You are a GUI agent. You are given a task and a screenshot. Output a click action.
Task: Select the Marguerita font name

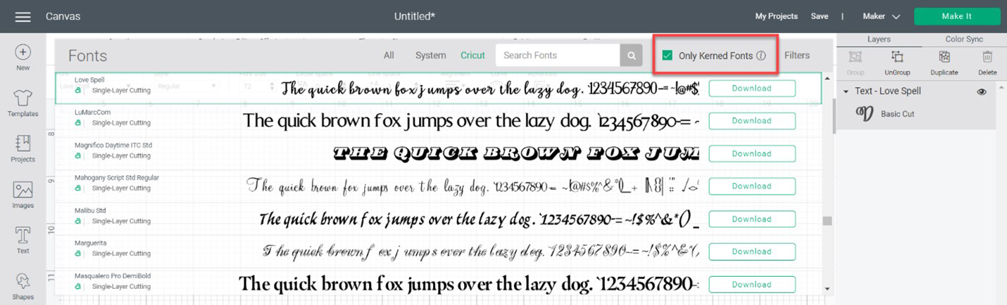92,243
